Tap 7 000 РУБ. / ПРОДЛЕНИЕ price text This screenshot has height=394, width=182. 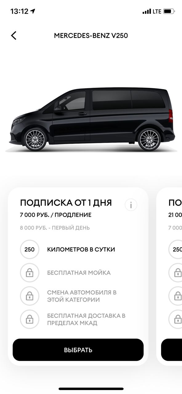(x=56, y=215)
